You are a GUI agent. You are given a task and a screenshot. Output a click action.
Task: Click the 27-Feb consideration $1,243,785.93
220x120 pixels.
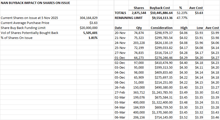click(162, 93)
